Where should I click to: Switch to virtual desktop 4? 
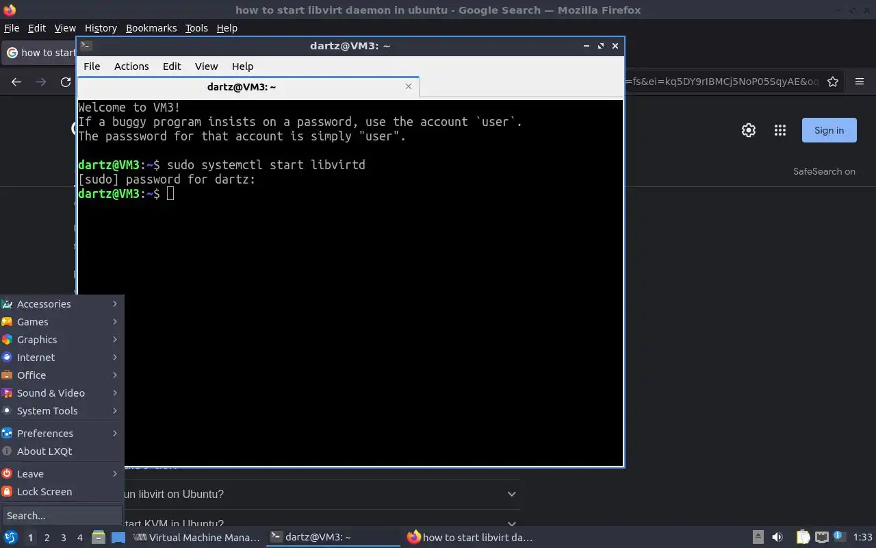click(79, 538)
